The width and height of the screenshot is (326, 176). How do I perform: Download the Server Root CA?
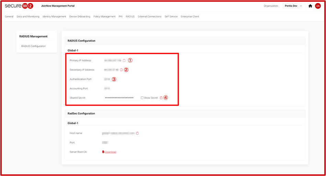(110, 152)
